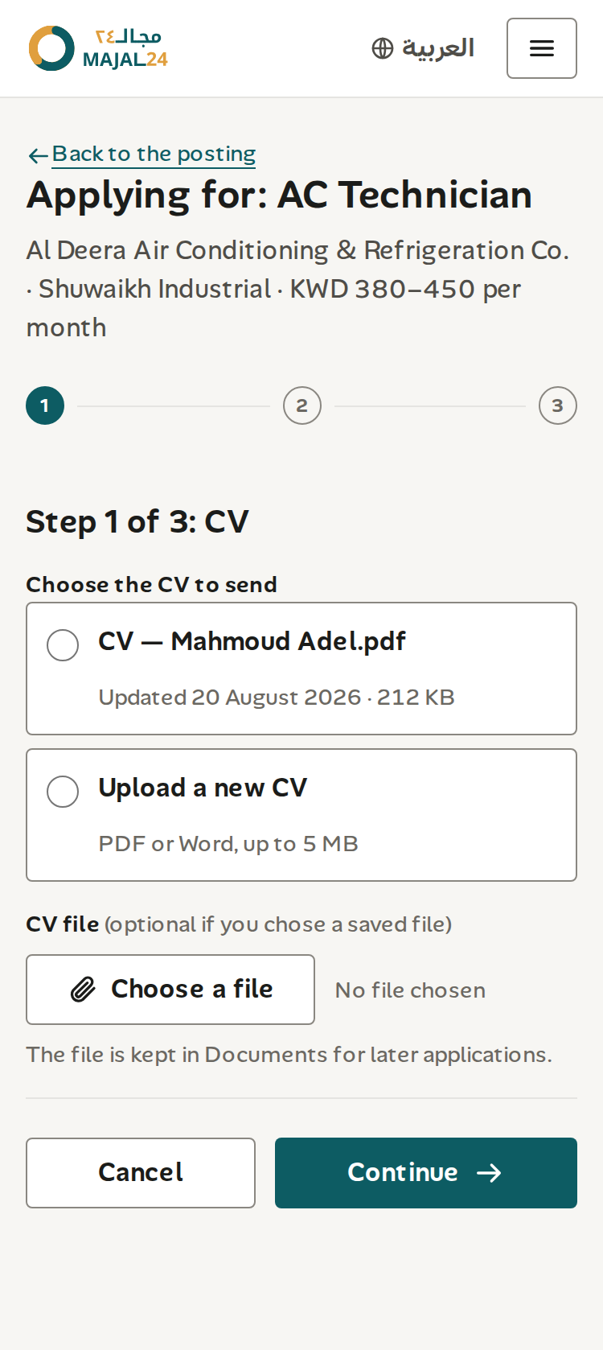603x1350 pixels.
Task: Click the Cancel button
Action: (141, 1173)
